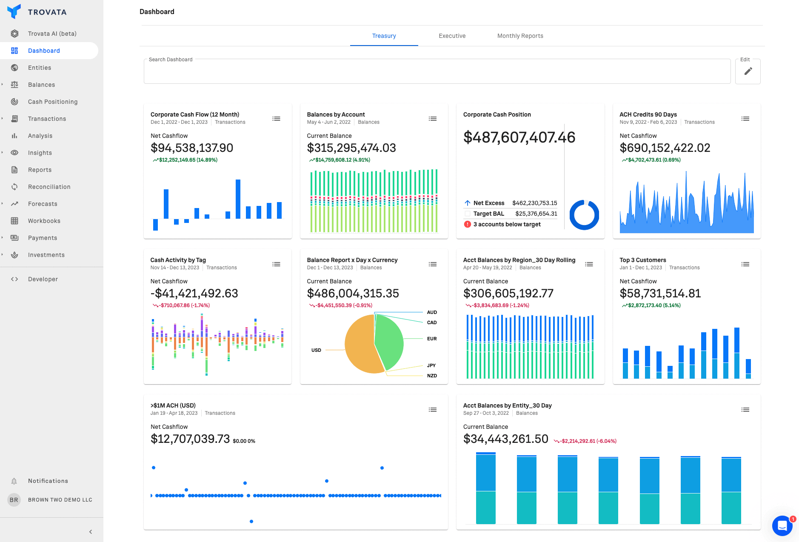Open options menu on Top 3 Customers card
This screenshot has width=799, height=542.
tap(745, 264)
